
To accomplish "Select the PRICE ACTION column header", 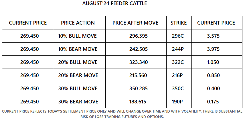I will coord(78,23).
